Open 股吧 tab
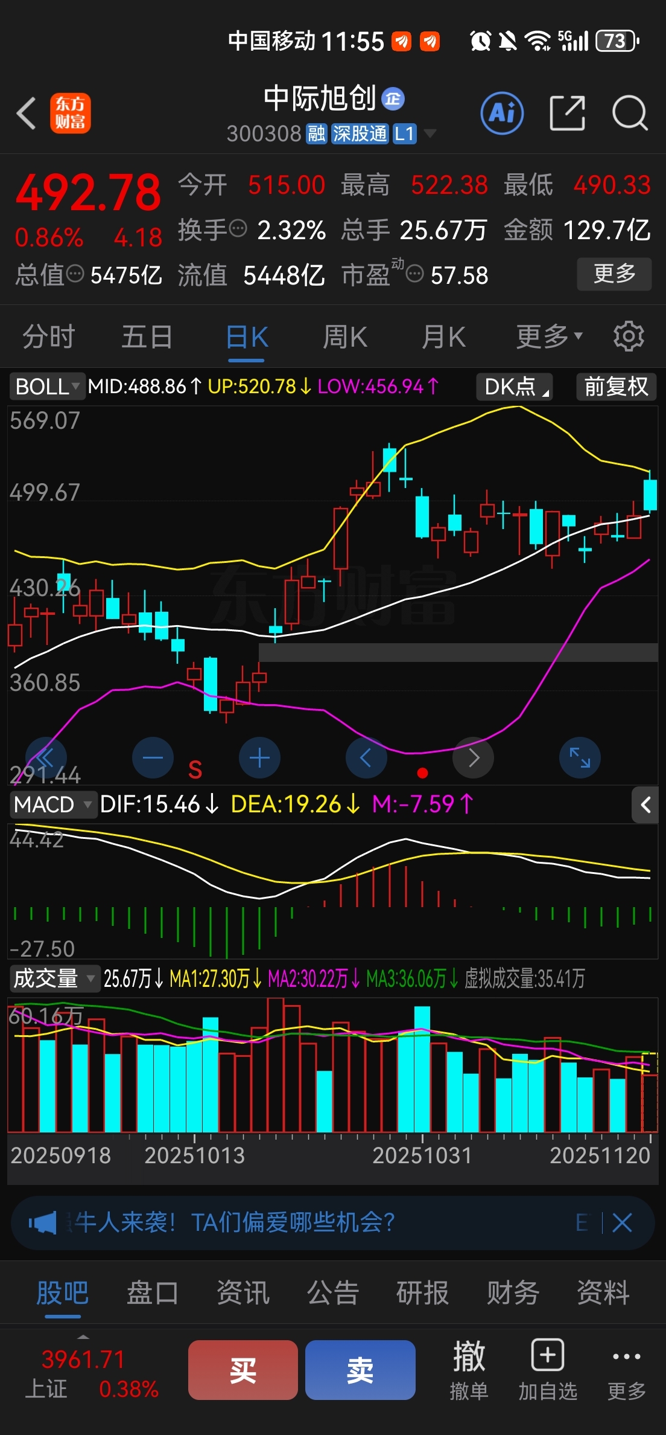 62,1293
